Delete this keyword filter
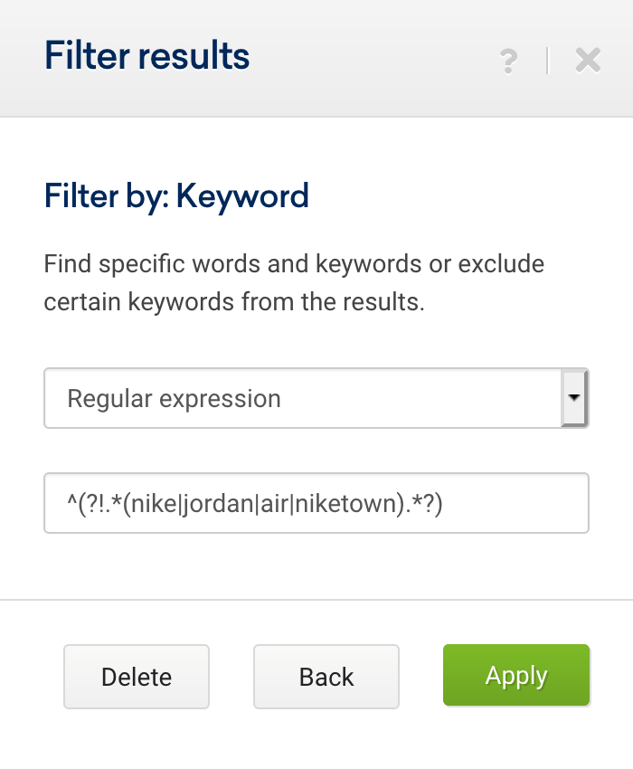 pos(137,677)
